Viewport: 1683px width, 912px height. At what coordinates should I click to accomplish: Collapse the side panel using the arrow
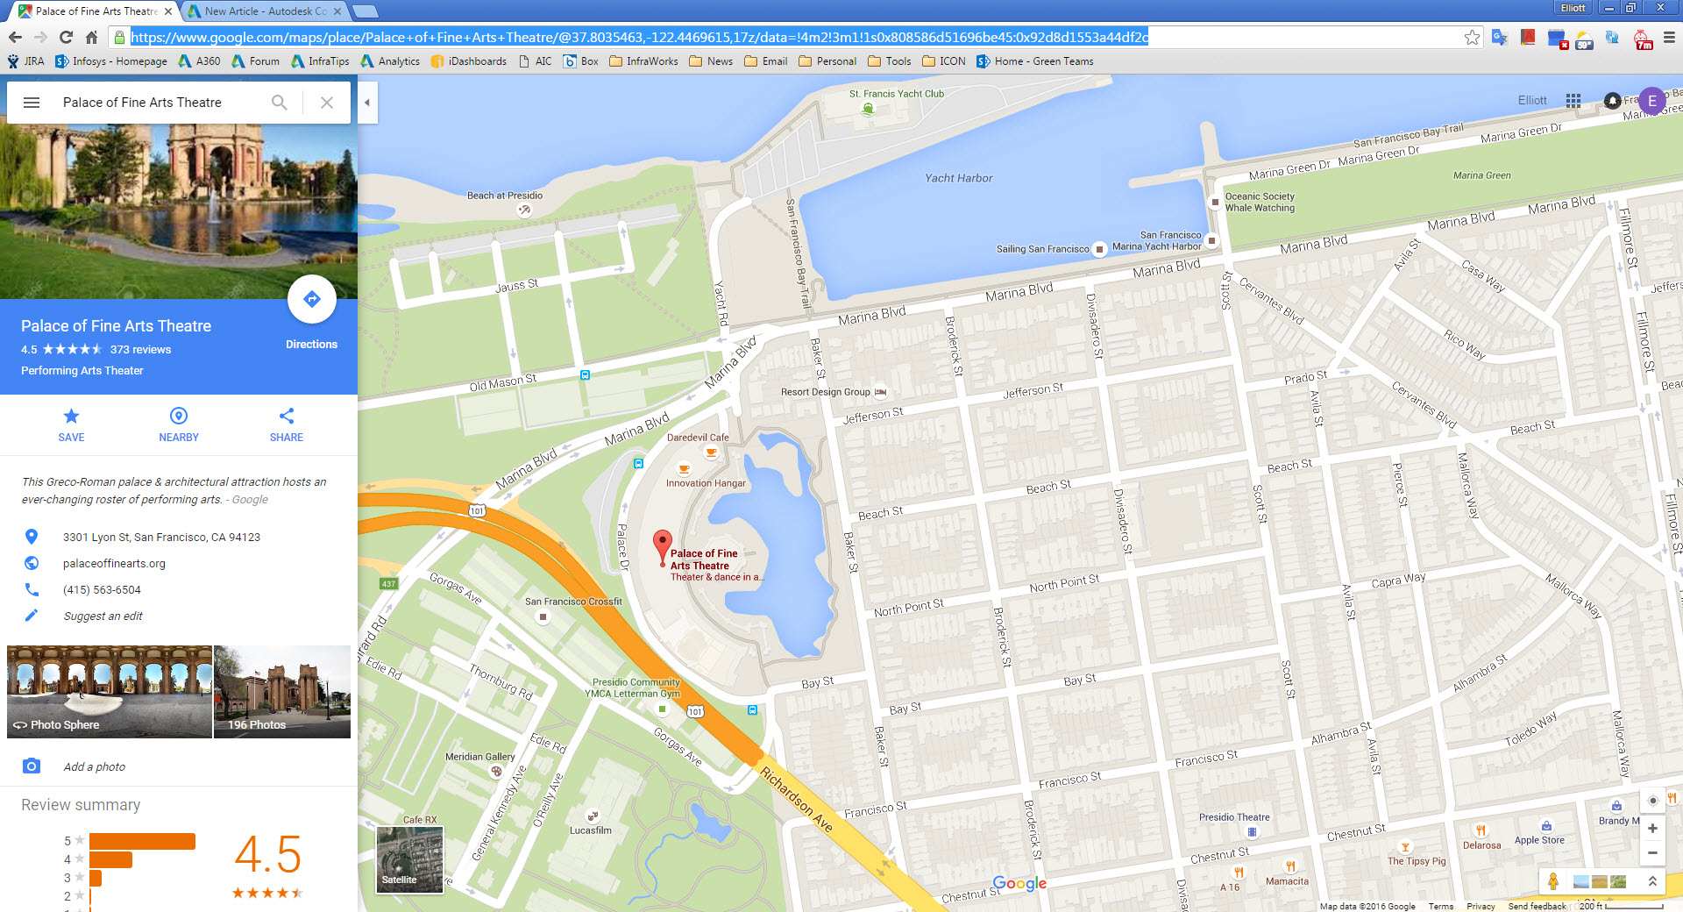click(x=367, y=103)
